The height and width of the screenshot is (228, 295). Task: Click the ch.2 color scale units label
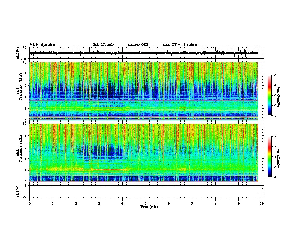click(x=279, y=158)
